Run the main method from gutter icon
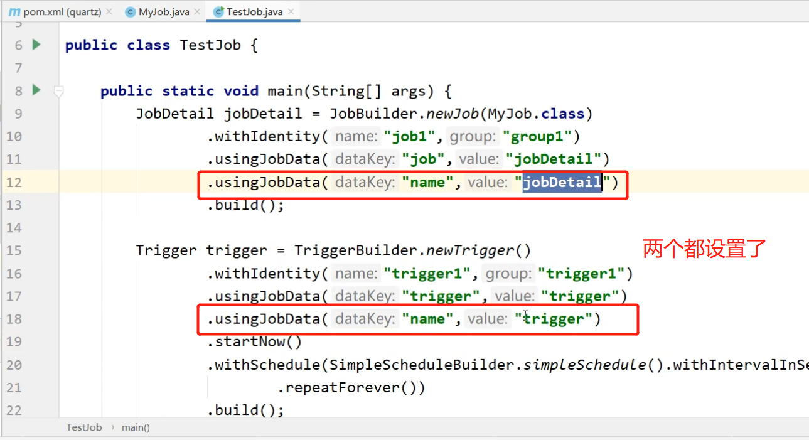Image resolution: width=809 pixels, height=440 pixels. coord(36,90)
